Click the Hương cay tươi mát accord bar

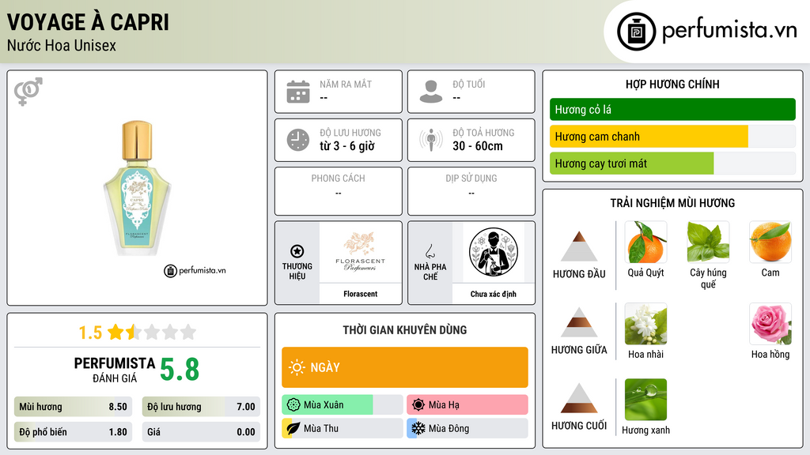[672, 164]
